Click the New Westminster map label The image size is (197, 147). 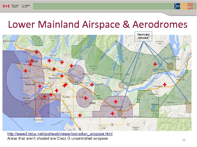pos(54,77)
